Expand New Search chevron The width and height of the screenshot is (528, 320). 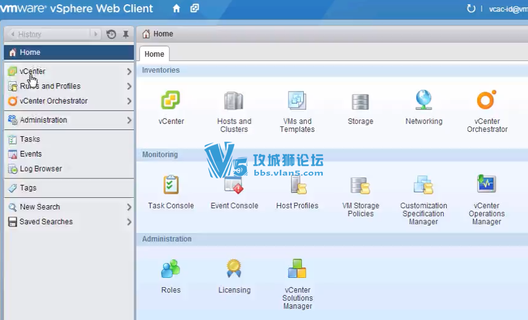point(129,207)
